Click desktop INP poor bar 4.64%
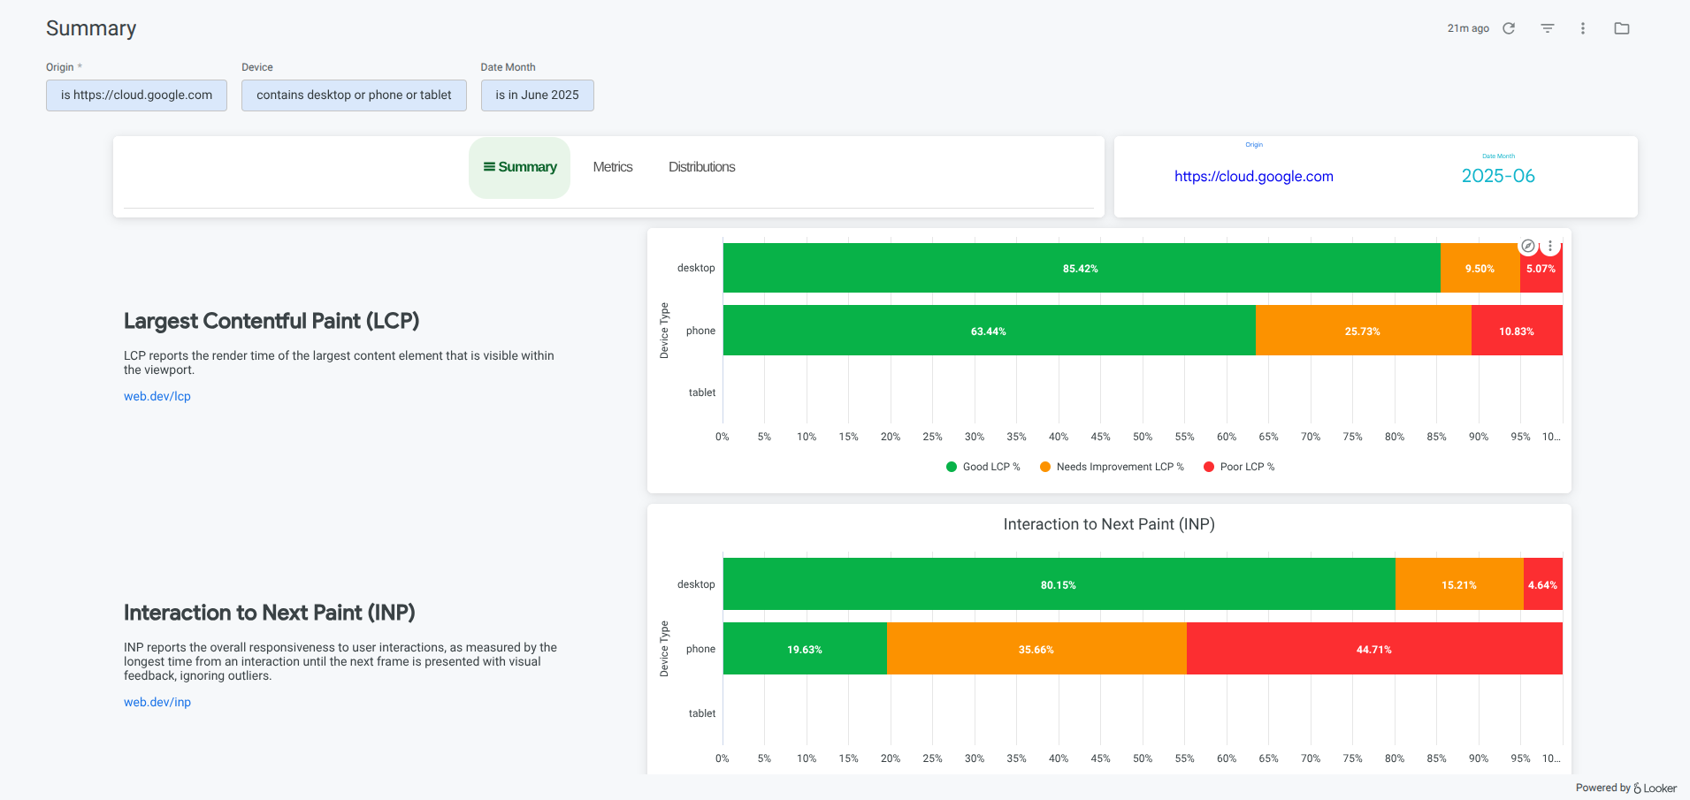 [1543, 584]
